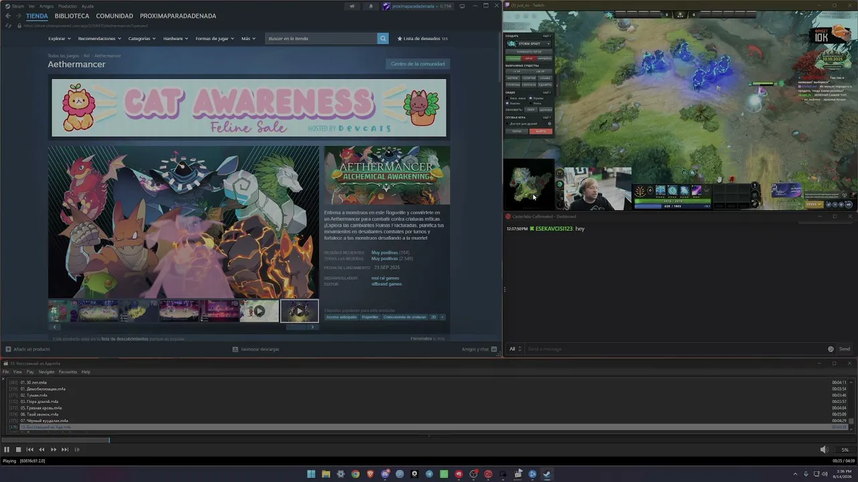
Task: Open the Cat Awareness Feline Sale banner
Action: pyautogui.click(x=249, y=108)
